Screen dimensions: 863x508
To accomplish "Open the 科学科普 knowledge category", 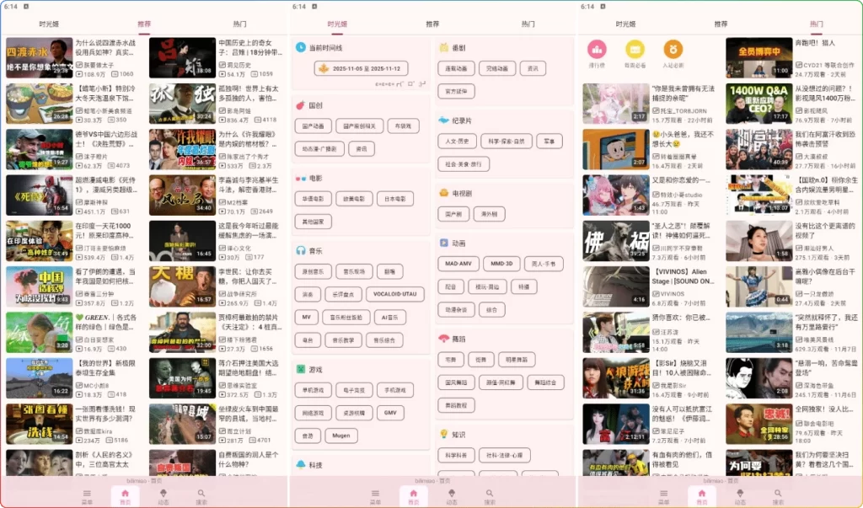I will click(x=456, y=456).
